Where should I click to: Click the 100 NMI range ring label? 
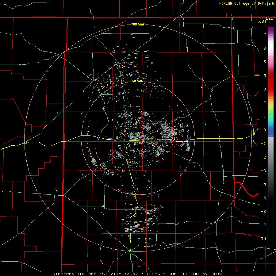click(138, 24)
